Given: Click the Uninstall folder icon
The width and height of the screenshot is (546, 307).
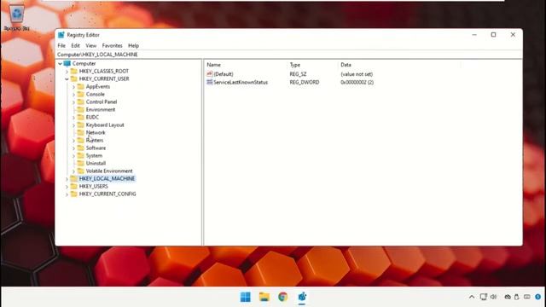Looking at the screenshot, I should tap(81, 163).
